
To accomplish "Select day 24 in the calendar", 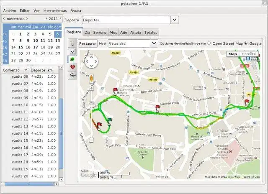I will tap(36, 54).
